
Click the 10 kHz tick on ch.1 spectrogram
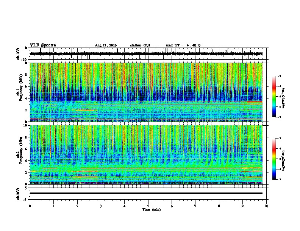pos(26,63)
